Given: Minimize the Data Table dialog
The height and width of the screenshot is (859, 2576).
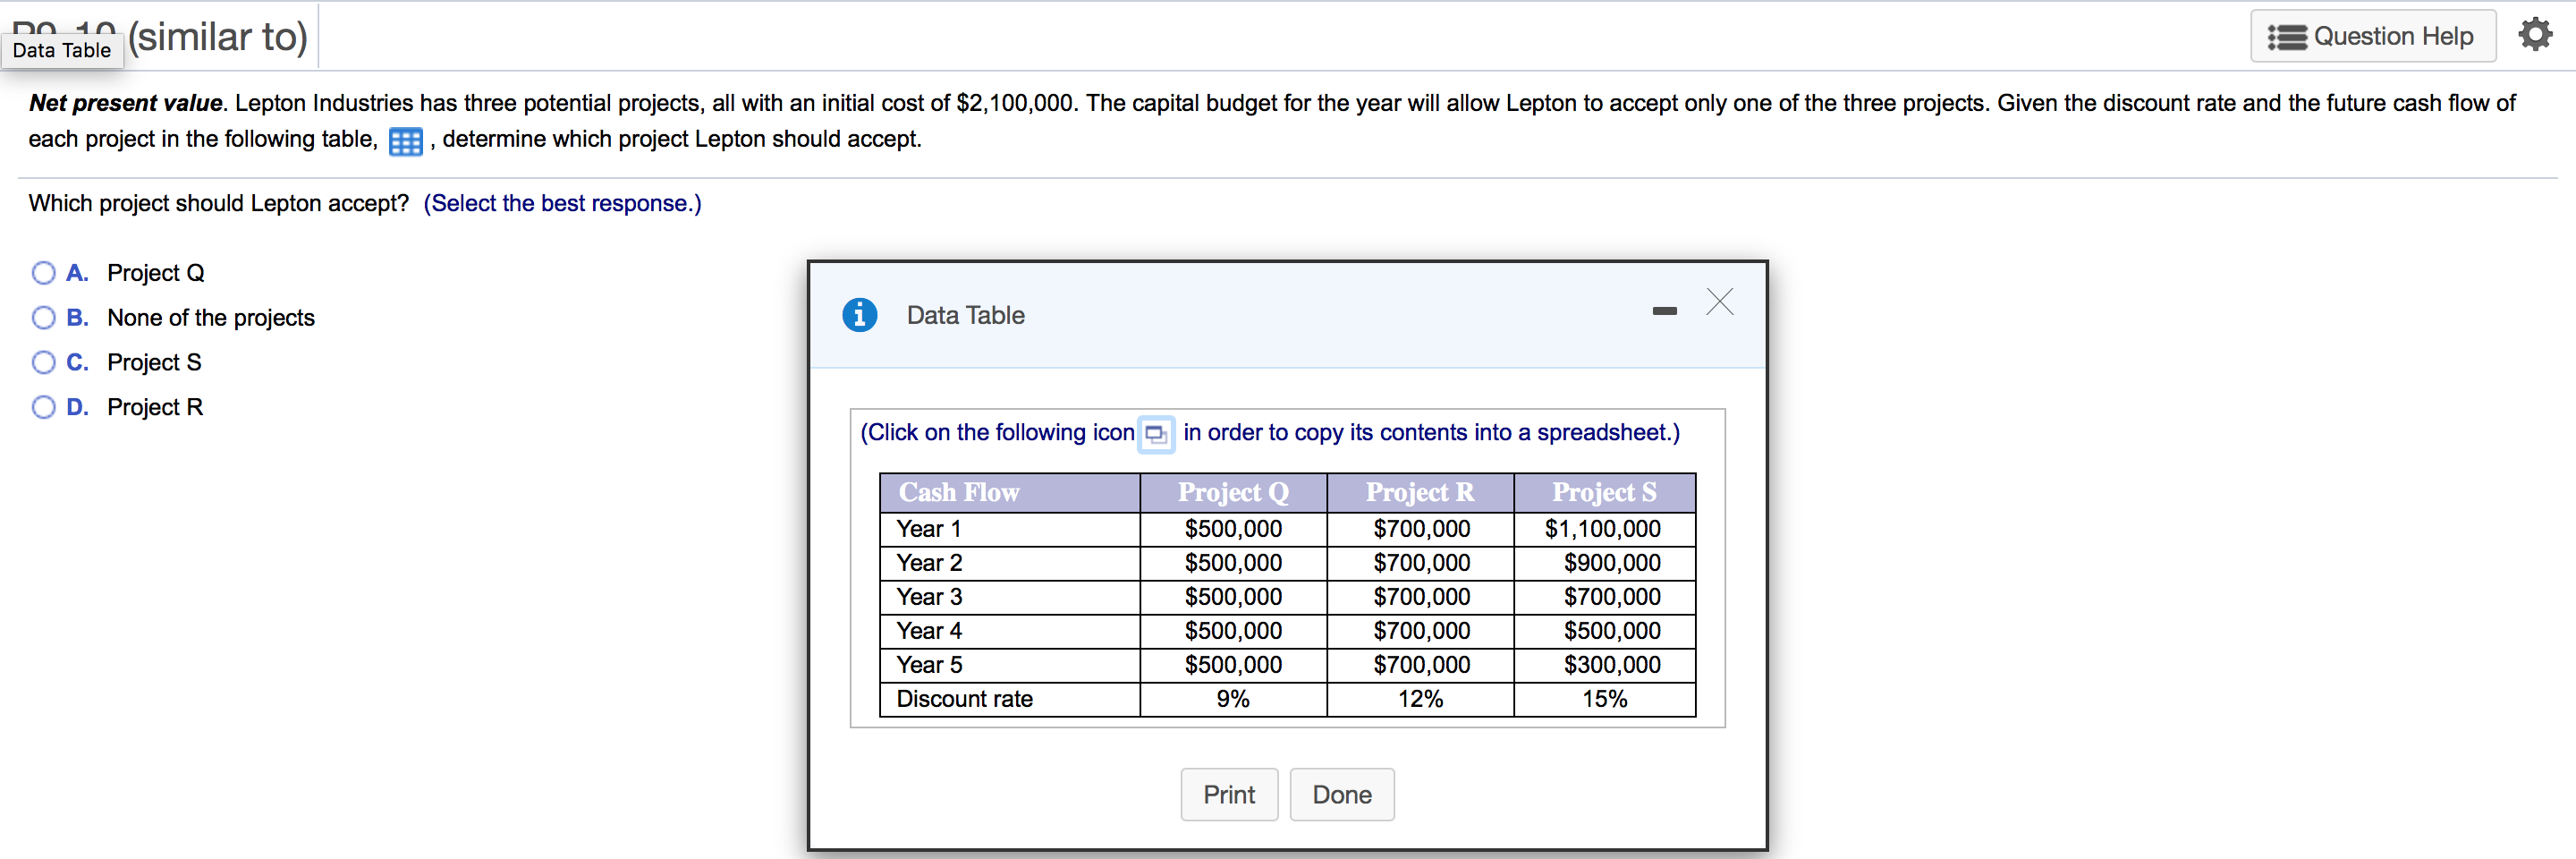Looking at the screenshot, I should (1664, 310).
